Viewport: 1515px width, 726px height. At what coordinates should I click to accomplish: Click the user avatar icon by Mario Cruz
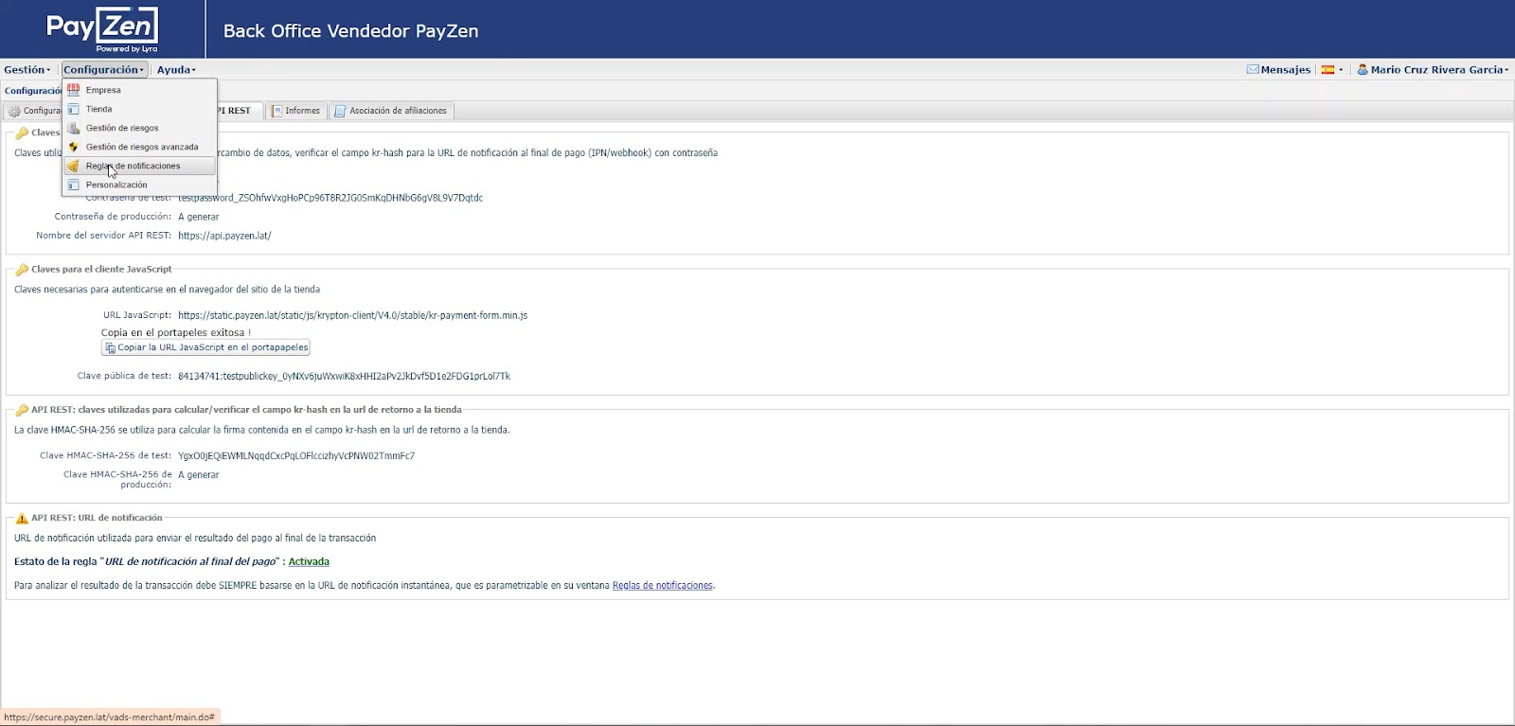click(x=1363, y=69)
